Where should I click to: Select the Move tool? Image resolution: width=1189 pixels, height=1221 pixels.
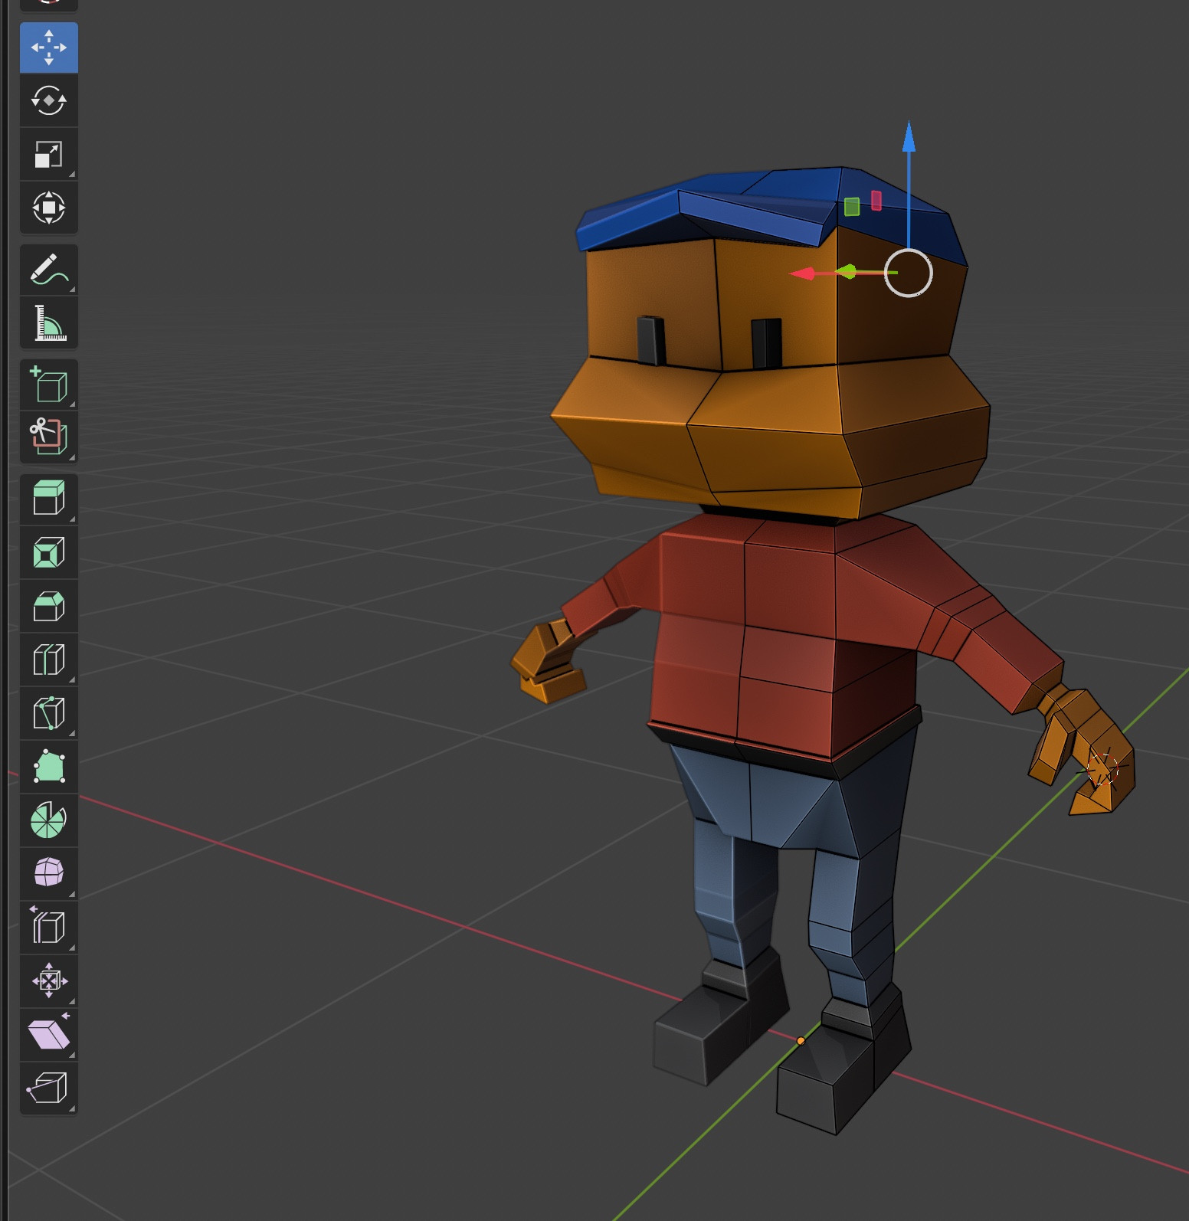(49, 47)
